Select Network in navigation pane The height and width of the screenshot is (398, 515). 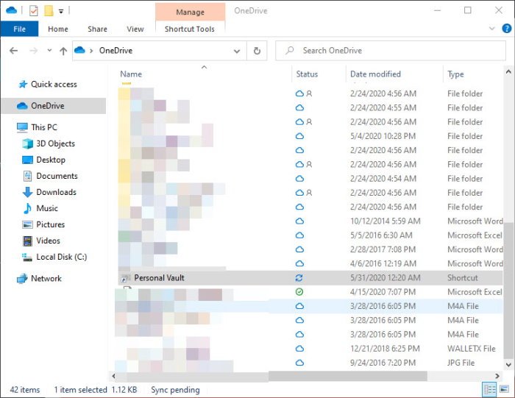coord(46,279)
